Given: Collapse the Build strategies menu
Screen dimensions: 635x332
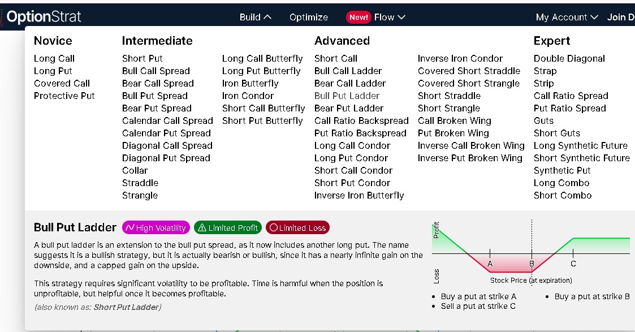Looking at the screenshot, I should pyautogui.click(x=256, y=17).
